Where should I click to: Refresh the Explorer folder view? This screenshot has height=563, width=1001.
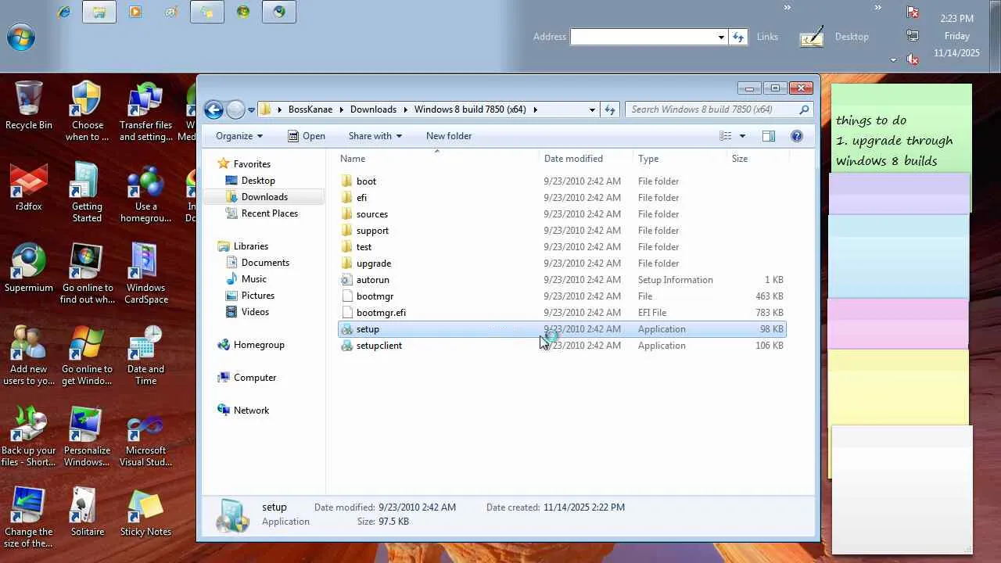point(610,109)
